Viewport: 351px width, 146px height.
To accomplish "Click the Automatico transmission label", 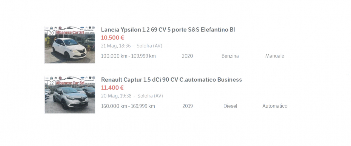I will [275, 106].
